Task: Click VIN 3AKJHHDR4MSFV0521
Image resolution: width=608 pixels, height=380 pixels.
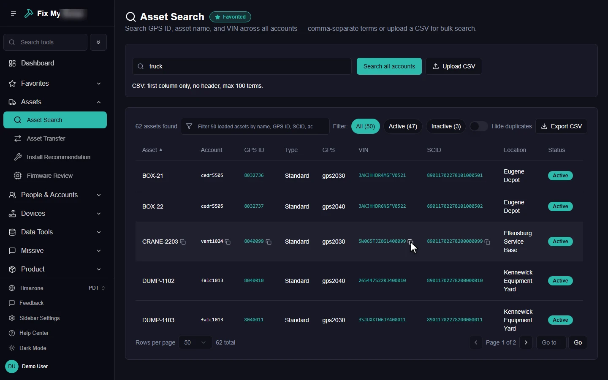Action: [382, 175]
